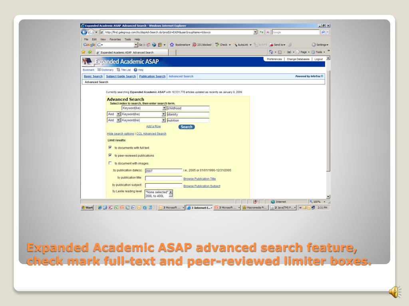Open the address bar history dropdown arrow

coord(255,32)
